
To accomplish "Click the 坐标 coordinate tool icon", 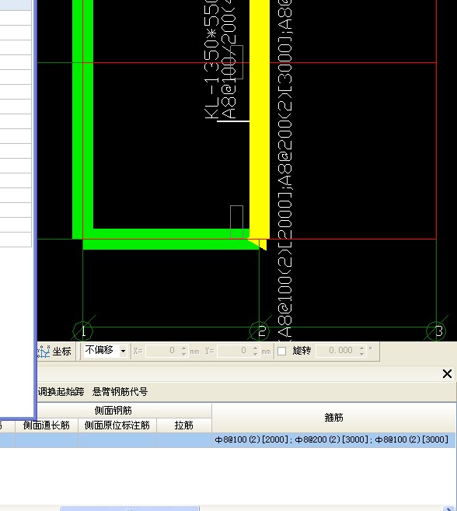I will [44, 352].
